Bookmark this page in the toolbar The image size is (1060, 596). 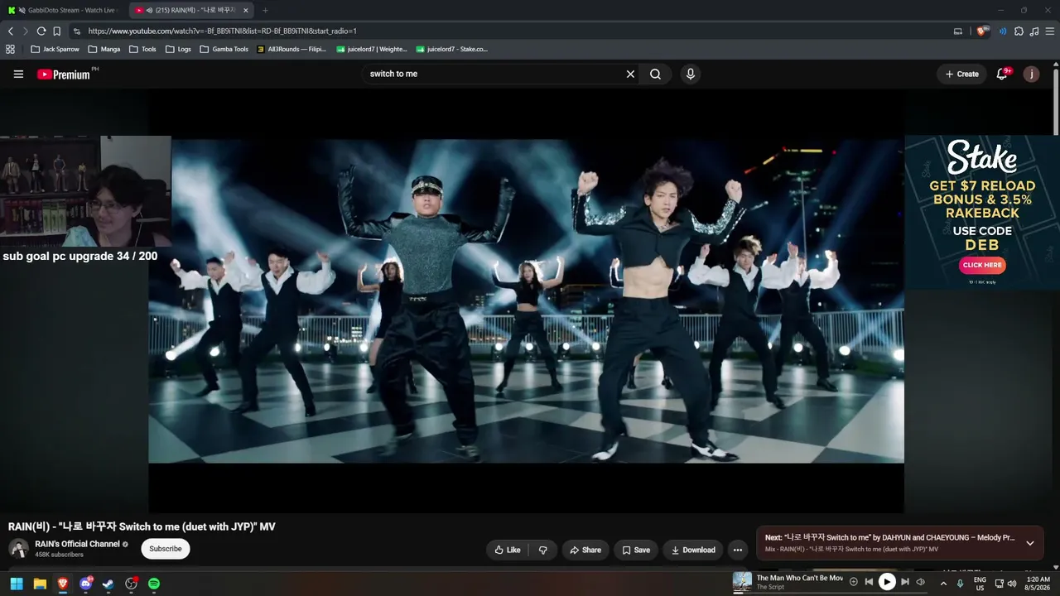coord(56,31)
